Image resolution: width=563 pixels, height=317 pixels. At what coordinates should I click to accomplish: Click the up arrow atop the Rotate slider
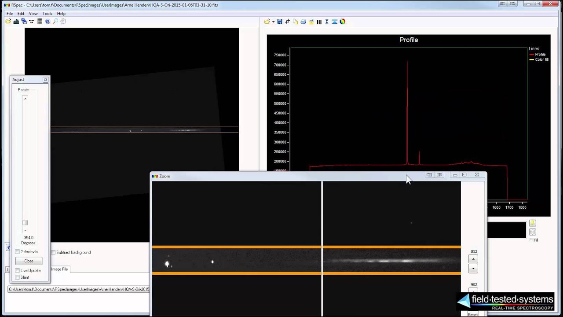(x=25, y=99)
